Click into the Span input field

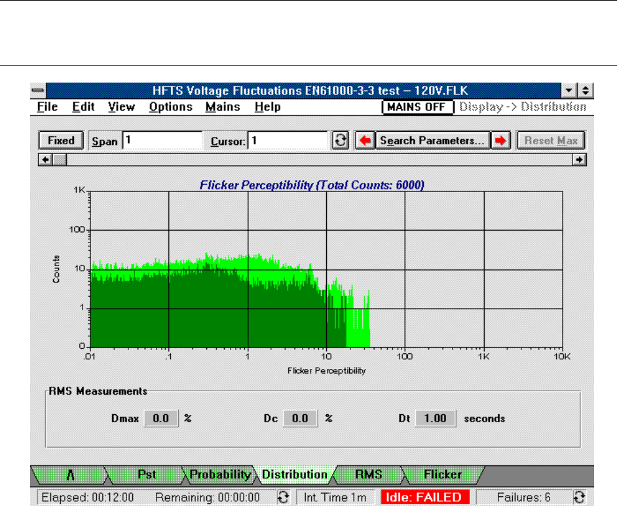[162, 140]
